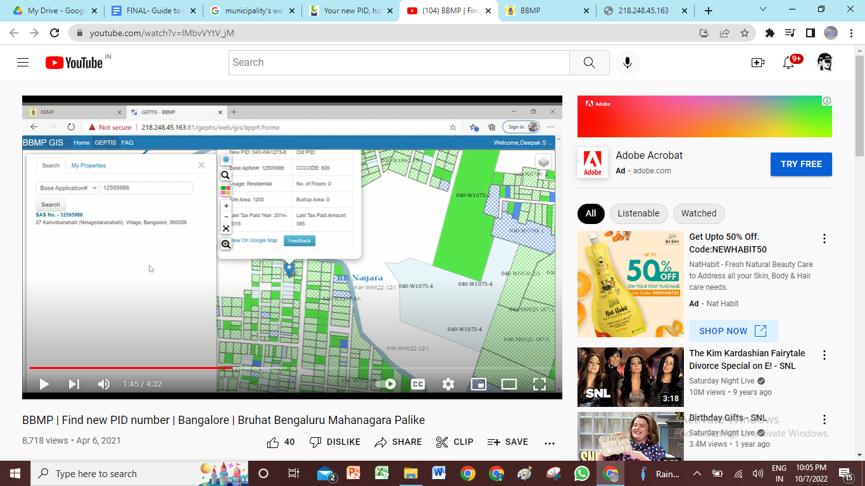Toggle the Chrome side panel
The width and height of the screenshot is (865, 486).
(x=811, y=33)
